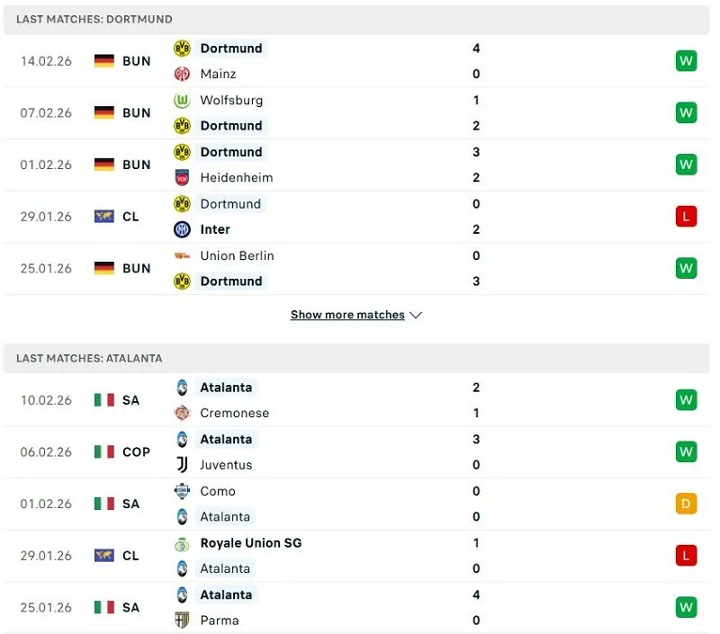
Task: Select the Wolfsburg club logo
Action: coord(181,100)
